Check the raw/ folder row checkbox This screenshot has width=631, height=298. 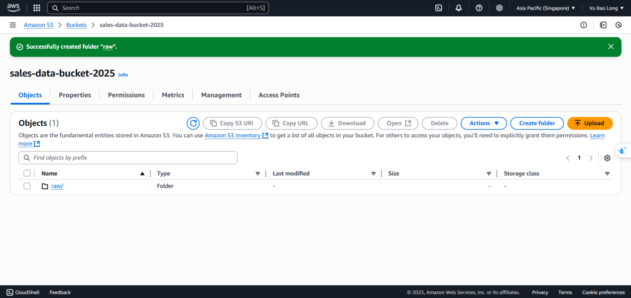point(27,186)
